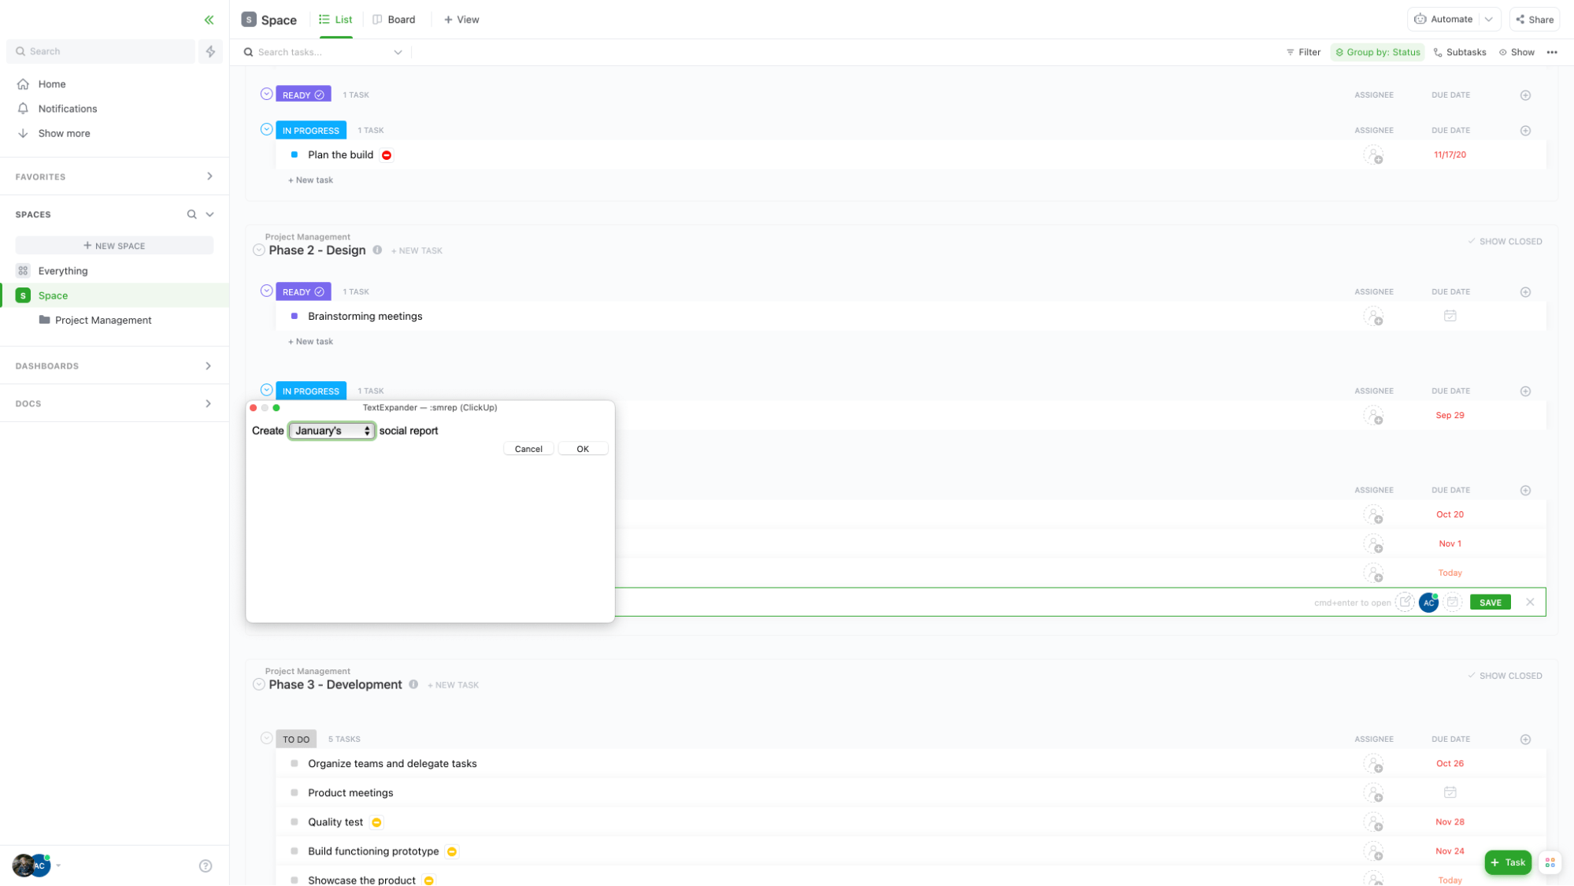
Task: Toggle Show Closed for Phase 2 - Design
Action: coord(1505,242)
